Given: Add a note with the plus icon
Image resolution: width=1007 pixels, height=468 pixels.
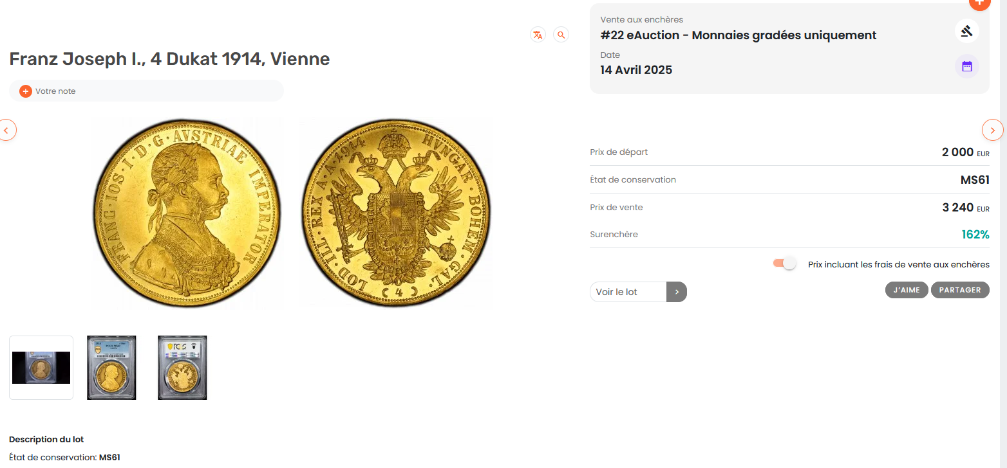Looking at the screenshot, I should 26,91.
